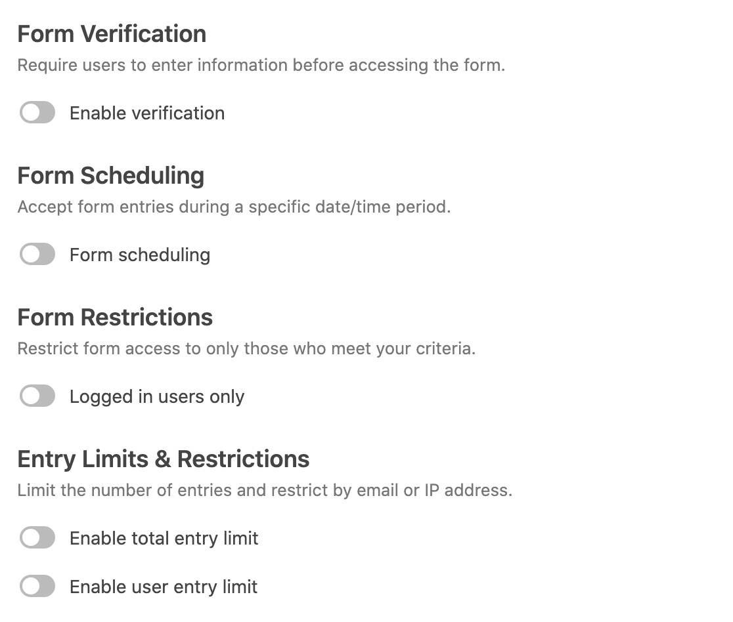Select the Enable total entry limit label

(x=164, y=538)
